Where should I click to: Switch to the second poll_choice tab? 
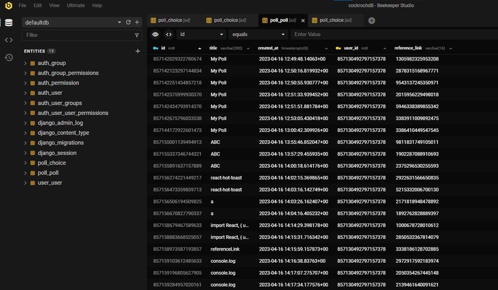[x=230, y=20]
